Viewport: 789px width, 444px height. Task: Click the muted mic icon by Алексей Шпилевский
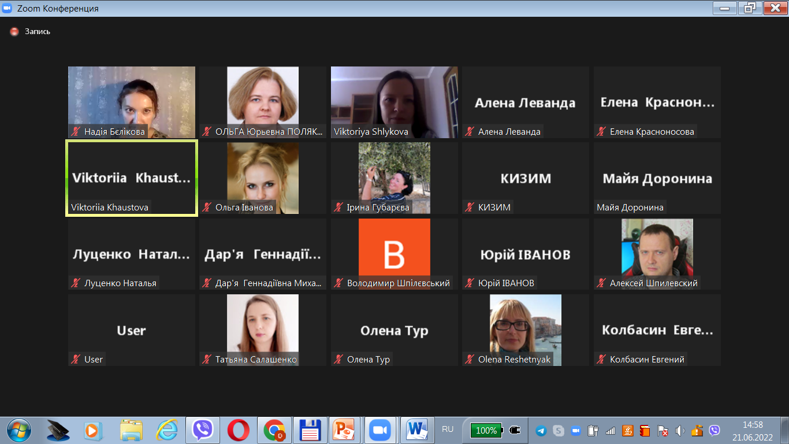tap(601, 283)
